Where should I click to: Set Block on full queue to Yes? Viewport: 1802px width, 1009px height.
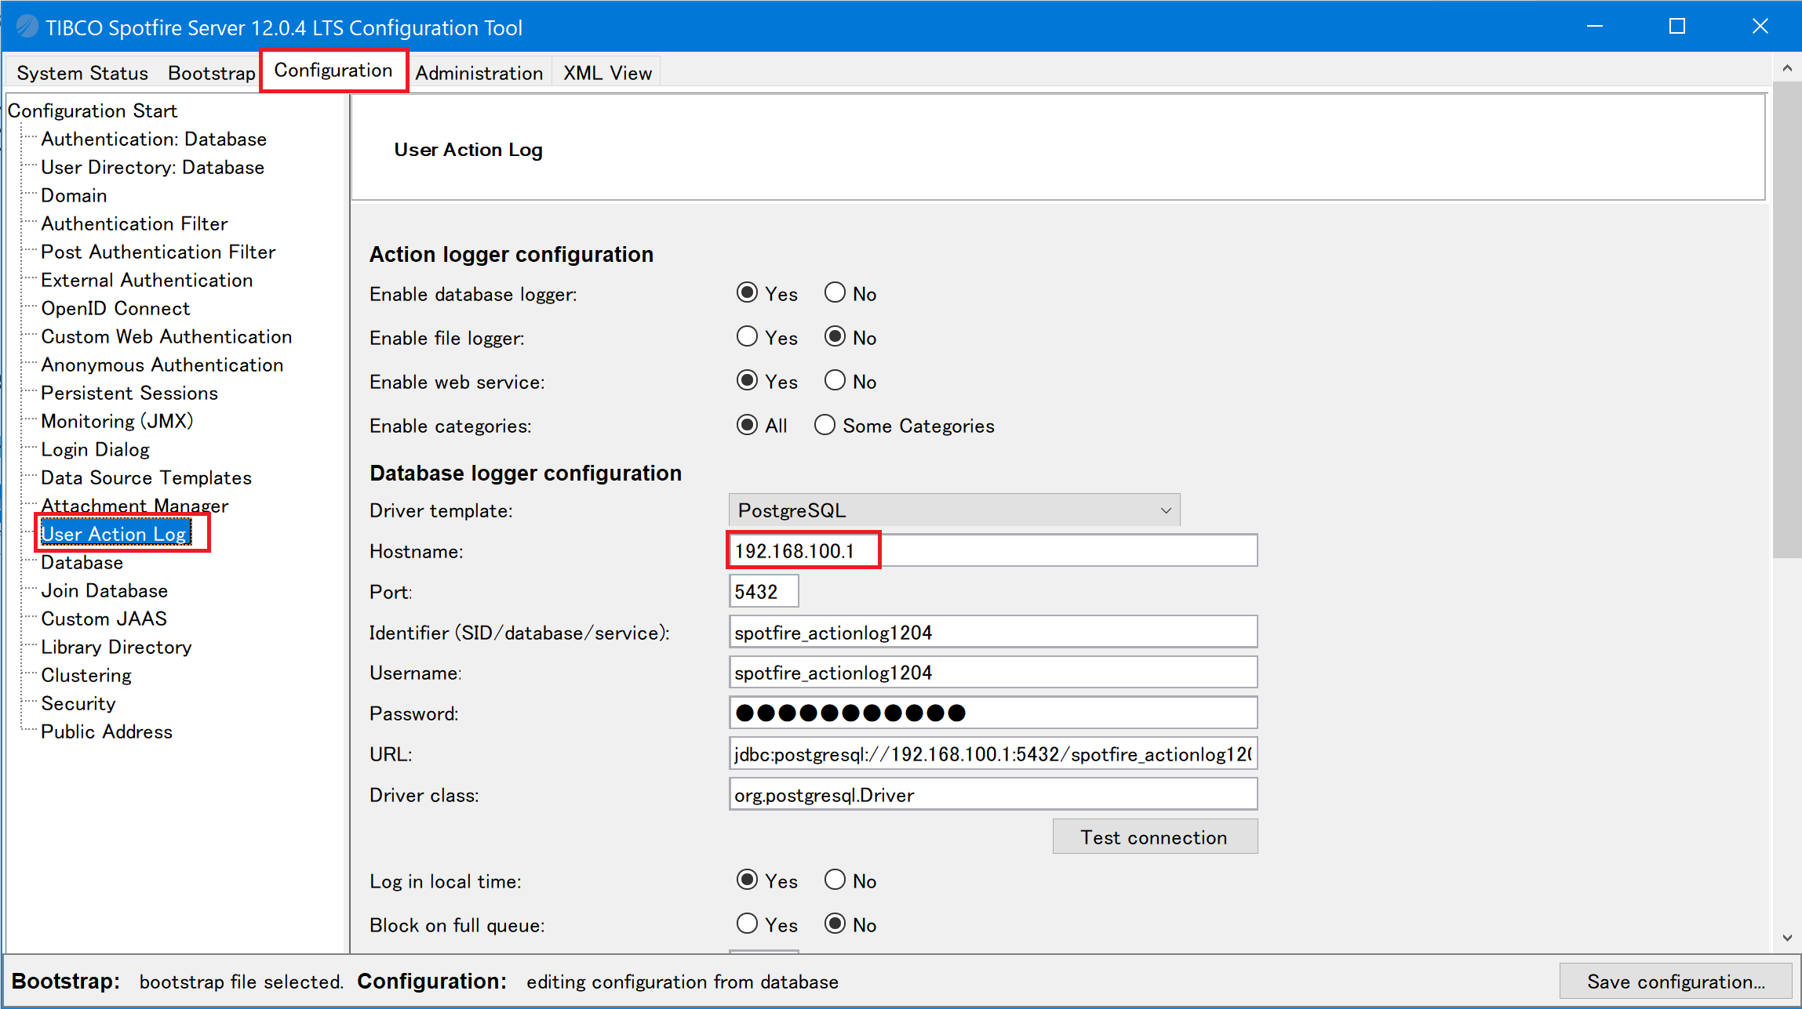(x=748, y=924)
